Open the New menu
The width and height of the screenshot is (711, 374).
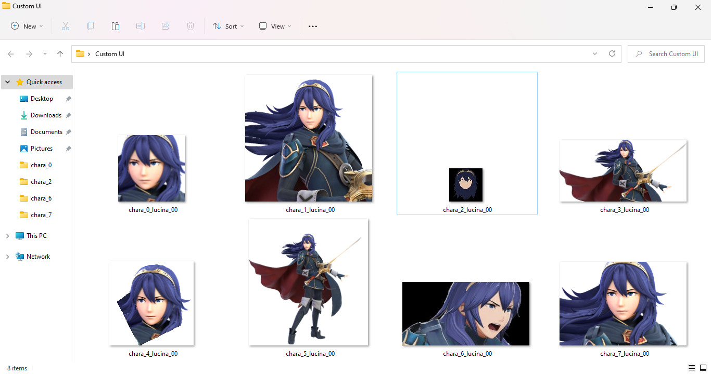pyautogui.click(x=26, y=26)
